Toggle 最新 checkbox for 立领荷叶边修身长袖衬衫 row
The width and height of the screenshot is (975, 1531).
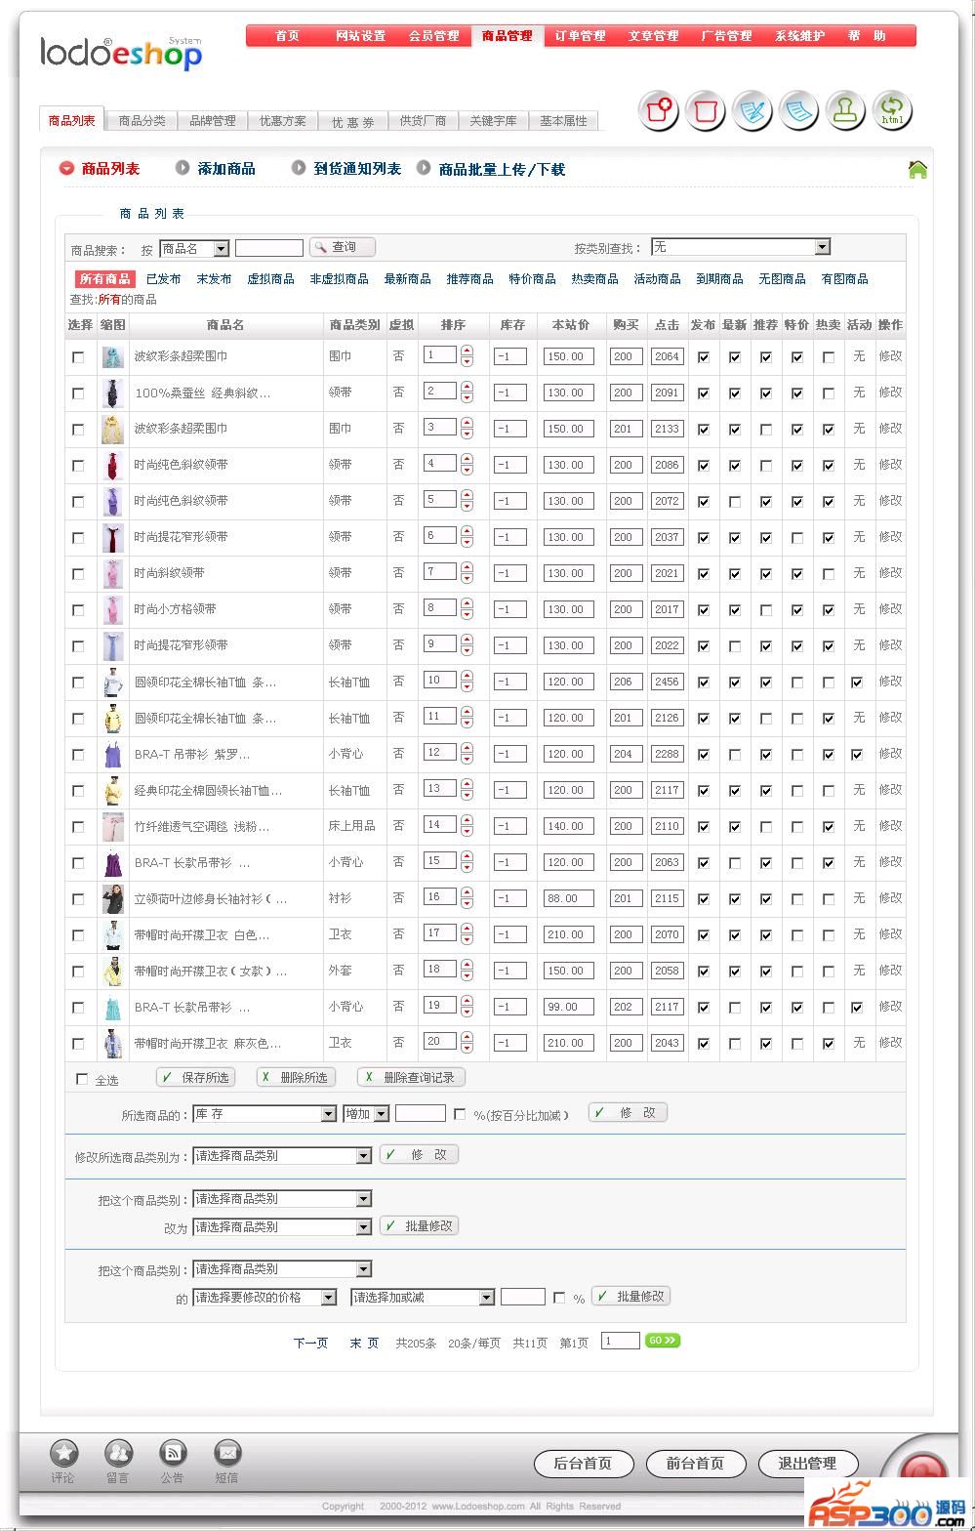point(735,899)
